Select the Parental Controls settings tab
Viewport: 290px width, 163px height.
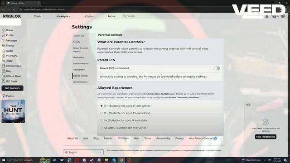pyautogui.click(x=81, y=76)
